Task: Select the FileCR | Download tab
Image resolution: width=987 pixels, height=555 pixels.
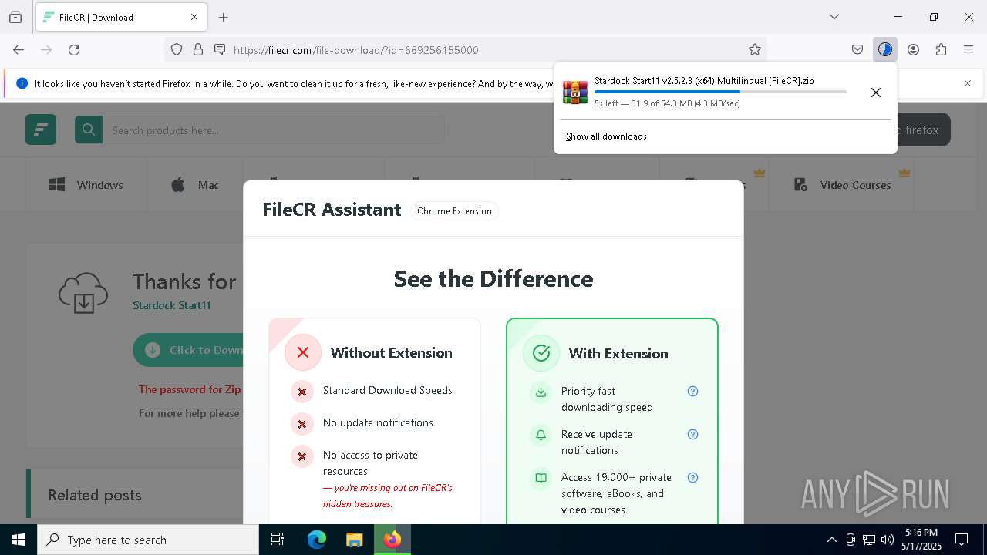Action: [120, 17]
